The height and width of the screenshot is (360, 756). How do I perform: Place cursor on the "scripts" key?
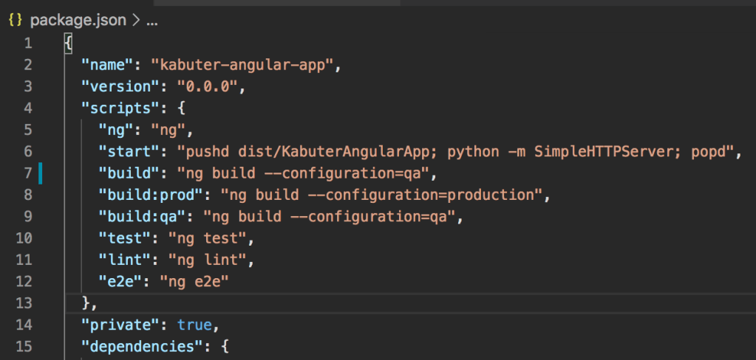point(117,109)
